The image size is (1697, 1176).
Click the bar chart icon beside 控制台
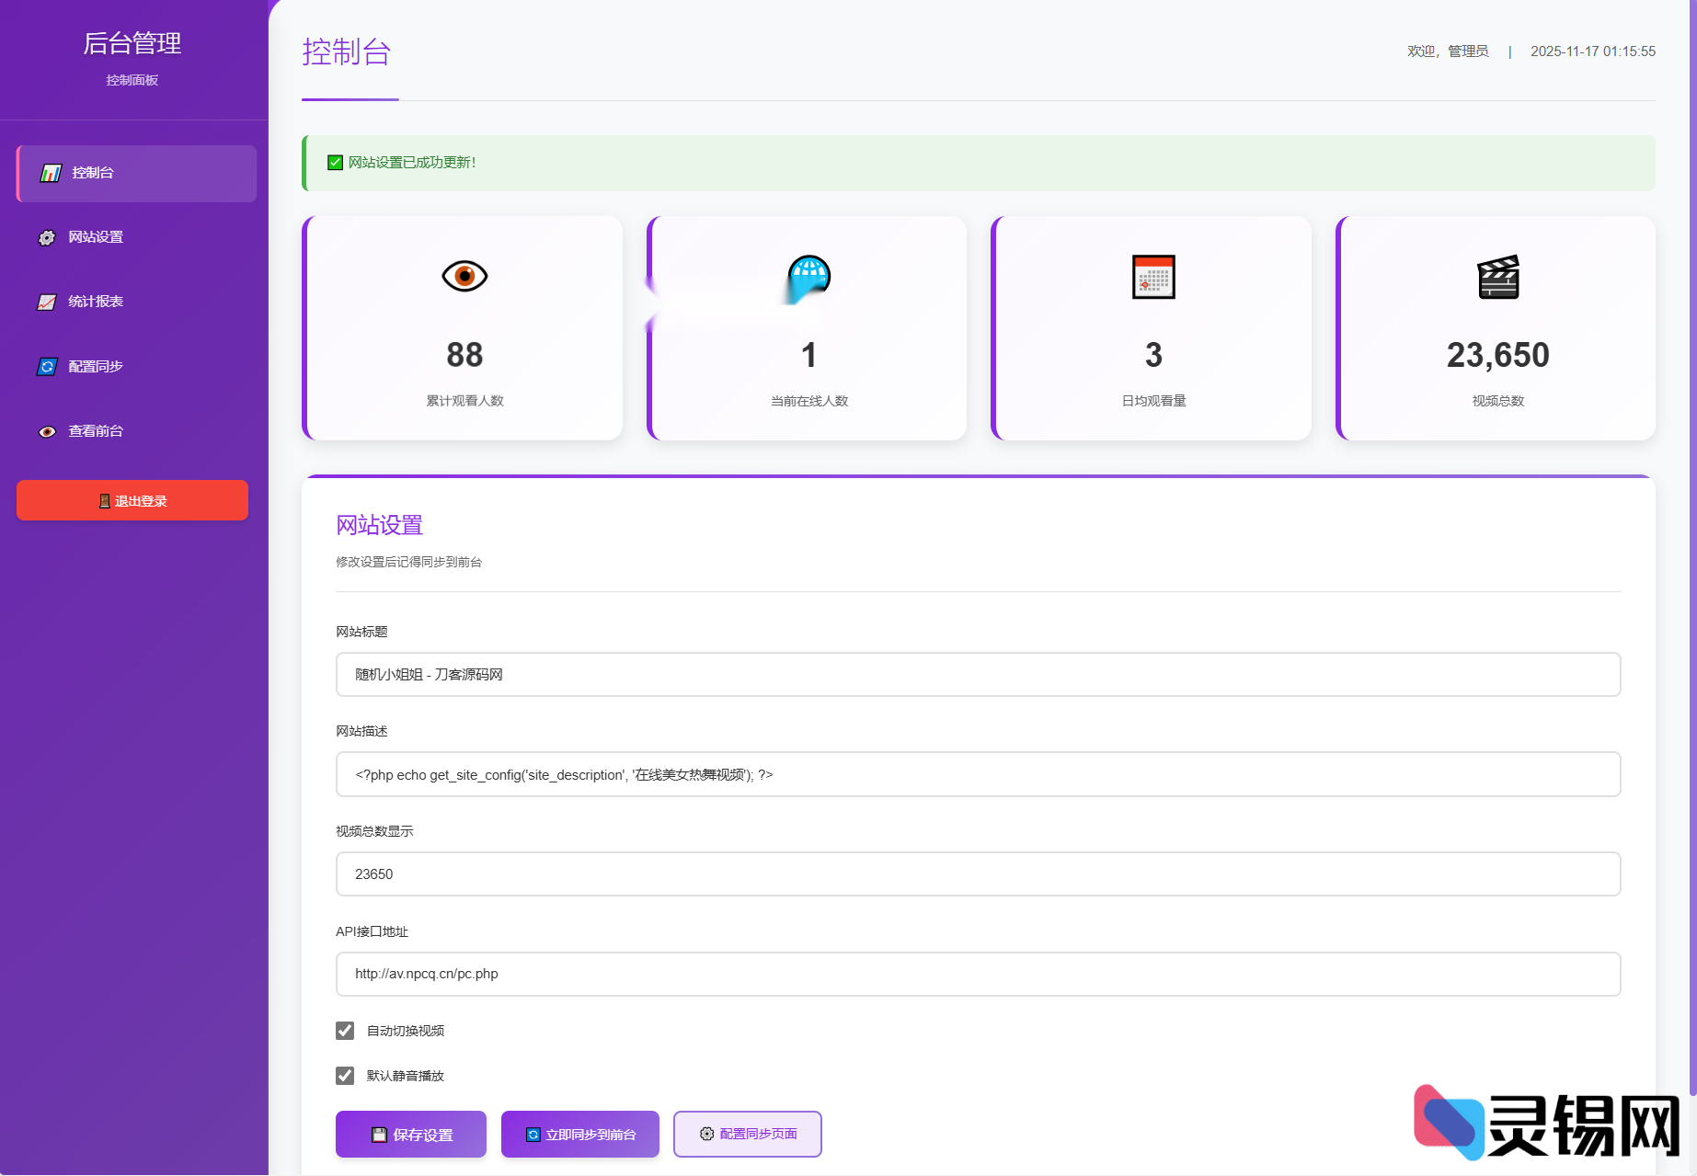(51, 173)
